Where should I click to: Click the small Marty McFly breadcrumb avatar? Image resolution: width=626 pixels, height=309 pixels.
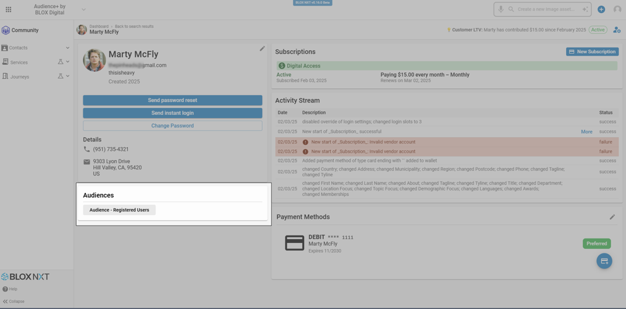82,30
